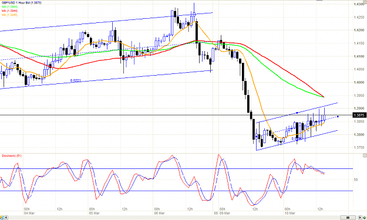The image size is (367, 220).
Task: Click the 1.3800 price axis label
Action: 359,135
